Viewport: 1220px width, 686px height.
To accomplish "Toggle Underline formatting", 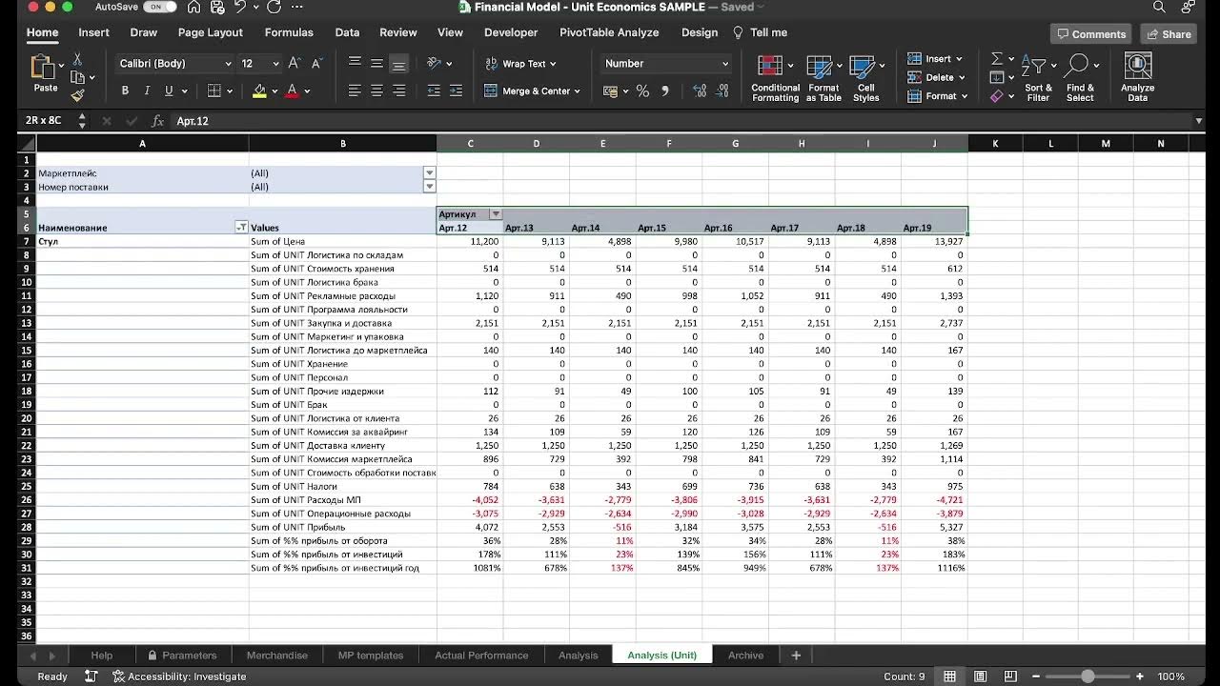I will point(169,91).
